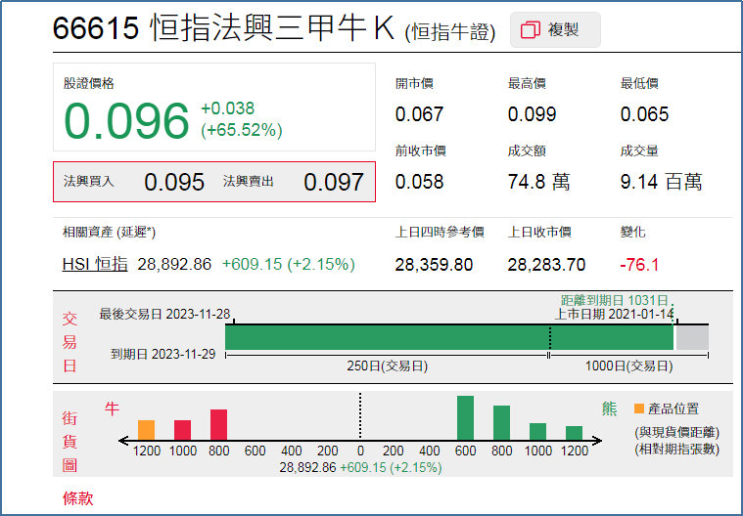The height and width of the screenshot is (516, 743).
Task: Click the red bull bar at 1000
Action: [182, 430]
